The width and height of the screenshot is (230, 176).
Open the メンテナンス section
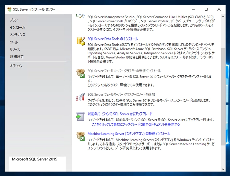(18, 35)
